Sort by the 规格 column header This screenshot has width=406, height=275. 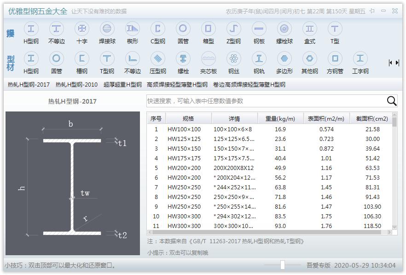tap(189, 118)
